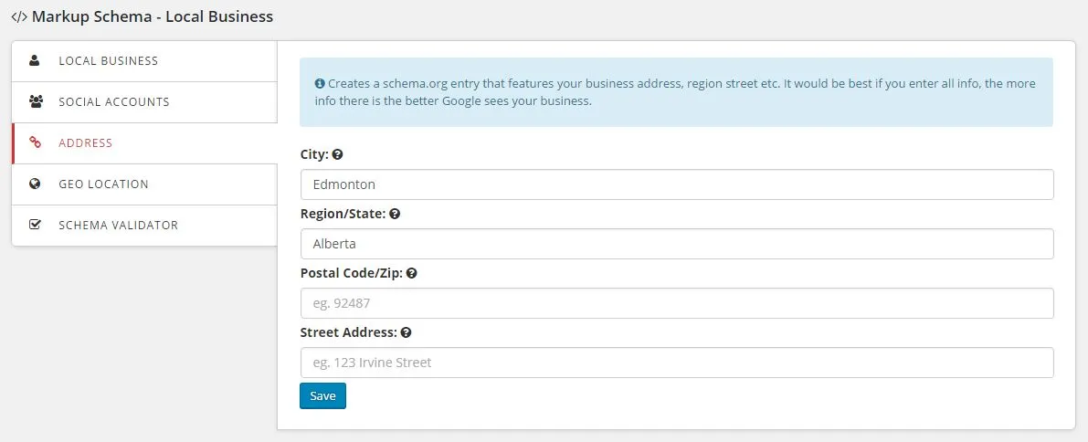Click the help icon beside City

click(x=337, y=154)
